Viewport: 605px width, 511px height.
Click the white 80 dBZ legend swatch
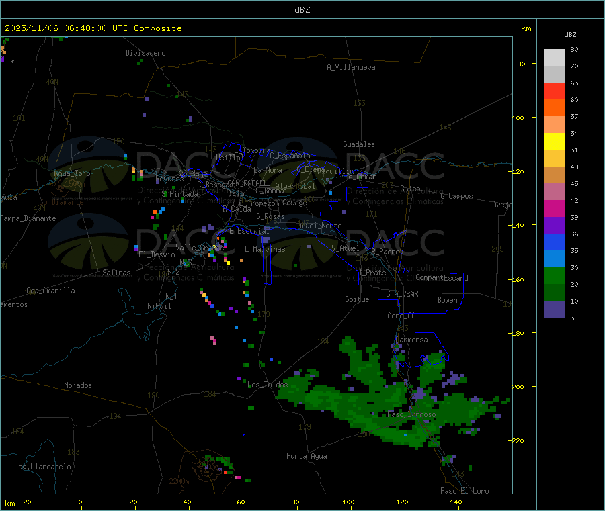(x=554, y=58)
